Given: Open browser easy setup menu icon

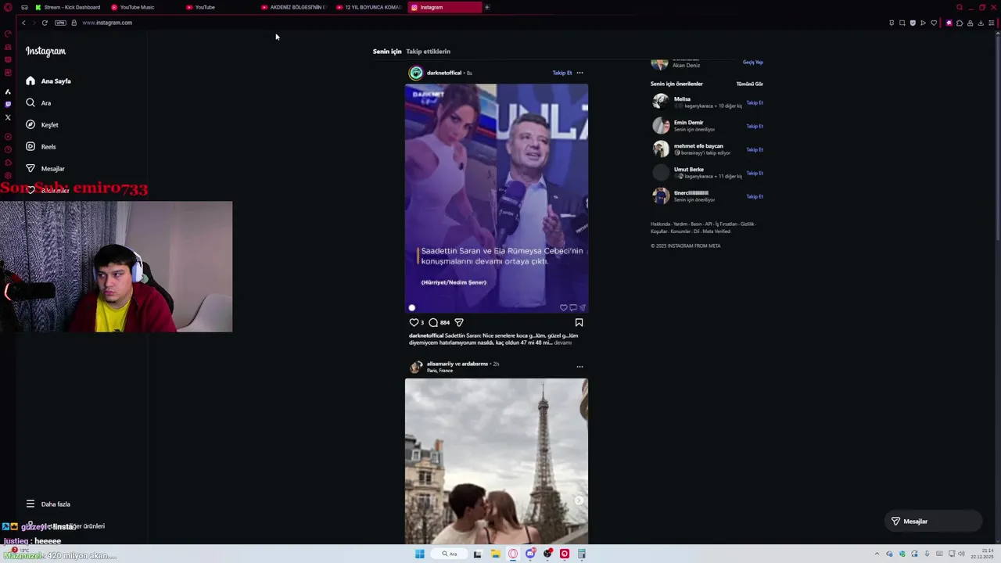Looking at the screenshot, I should [991, 23].
